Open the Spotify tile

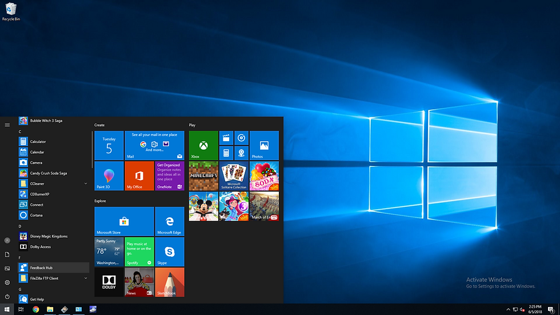pos(139,252)
